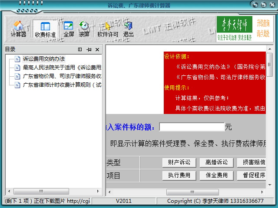The image size is (278, 208).
Task: Open 广东省物价局、司法厅律师服务收 entry
Action: (62, 76)
